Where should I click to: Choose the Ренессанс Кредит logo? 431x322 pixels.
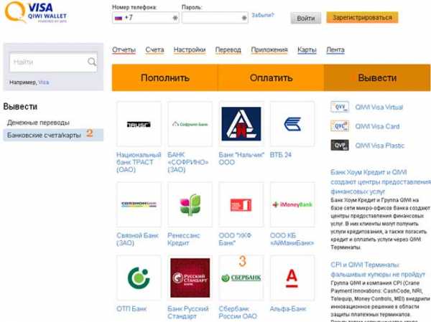190,204
